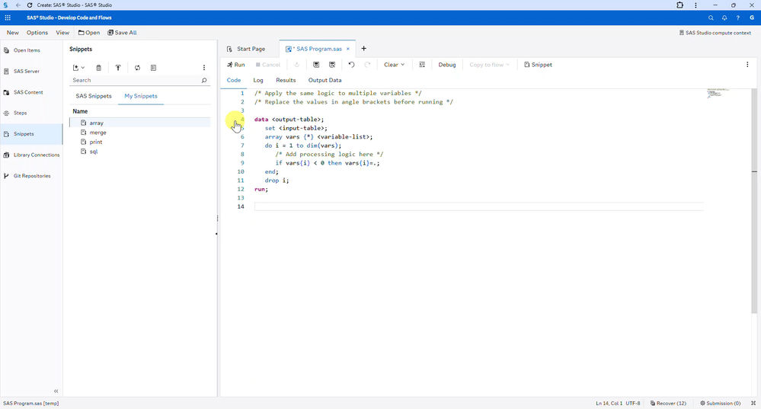Go to Library Connections panel
The height and width of the screenshot is (409, 761).
[31, 155]
